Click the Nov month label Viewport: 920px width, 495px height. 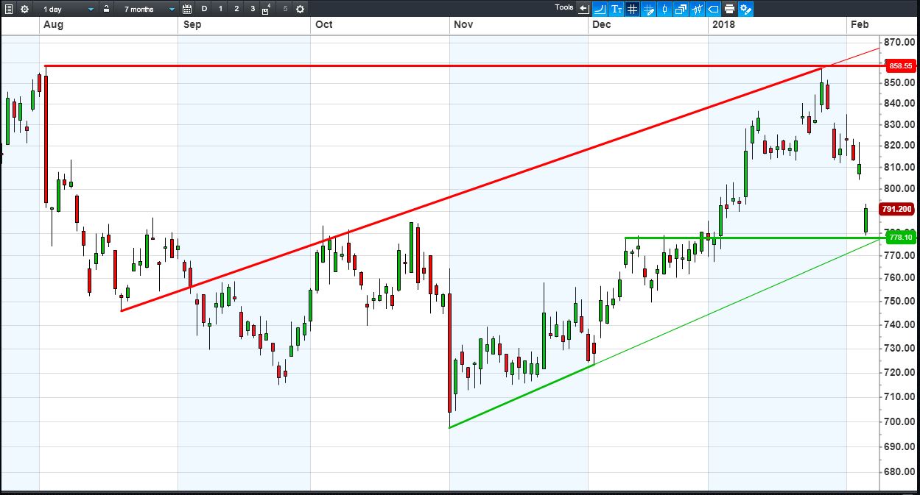click(463, 24)
